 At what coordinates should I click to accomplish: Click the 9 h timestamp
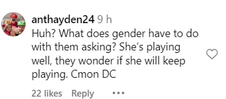[x=104, y=20]
